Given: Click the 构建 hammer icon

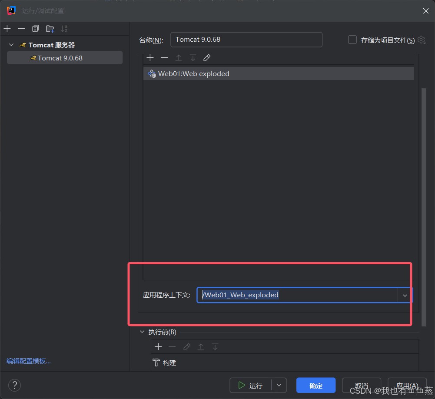Looking at the screenshot, I should pos(156,362).
